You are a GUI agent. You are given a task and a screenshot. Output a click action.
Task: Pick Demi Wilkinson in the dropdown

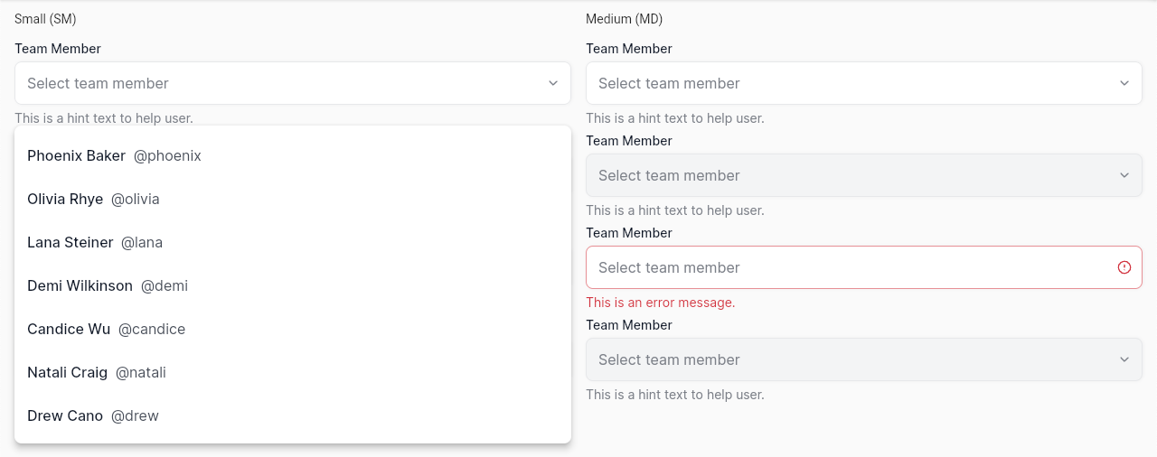click(x=293, y=285)
